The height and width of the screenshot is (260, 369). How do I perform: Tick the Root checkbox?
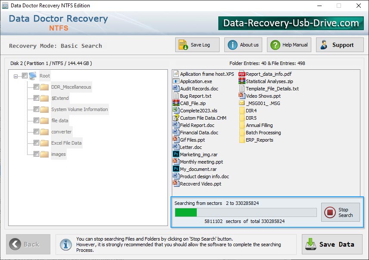(x=25, y=75)
